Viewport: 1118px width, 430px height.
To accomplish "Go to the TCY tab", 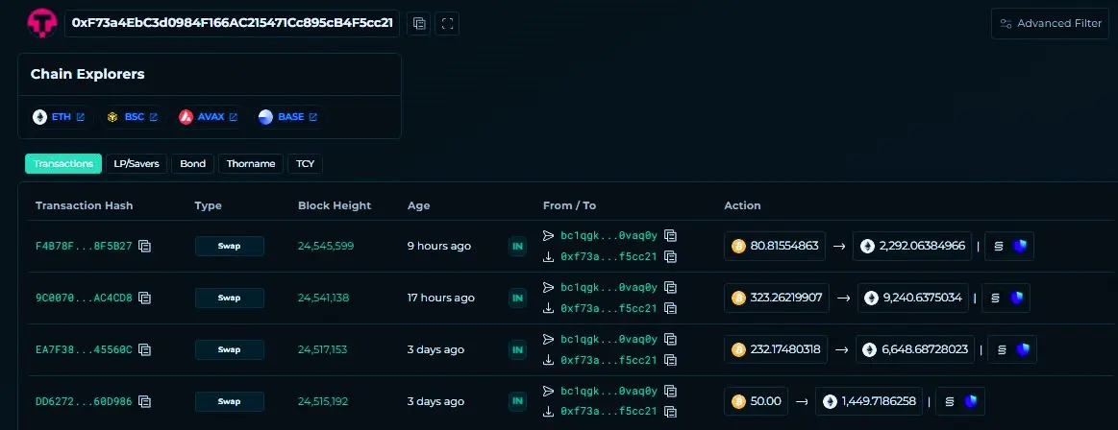I will point(305,164).
